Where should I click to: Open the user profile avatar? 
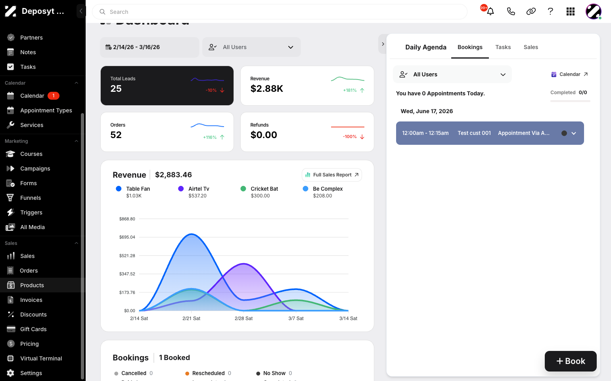pos(594,11)
